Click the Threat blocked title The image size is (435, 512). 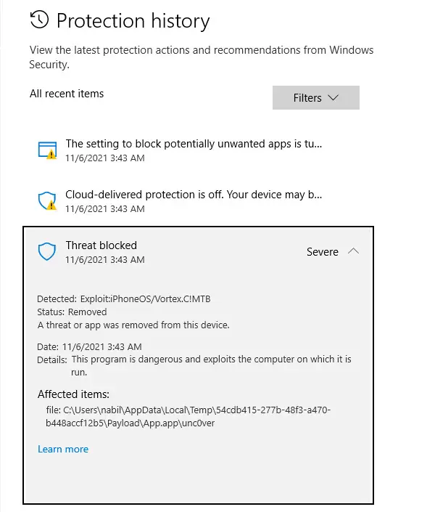click(101, 245)
